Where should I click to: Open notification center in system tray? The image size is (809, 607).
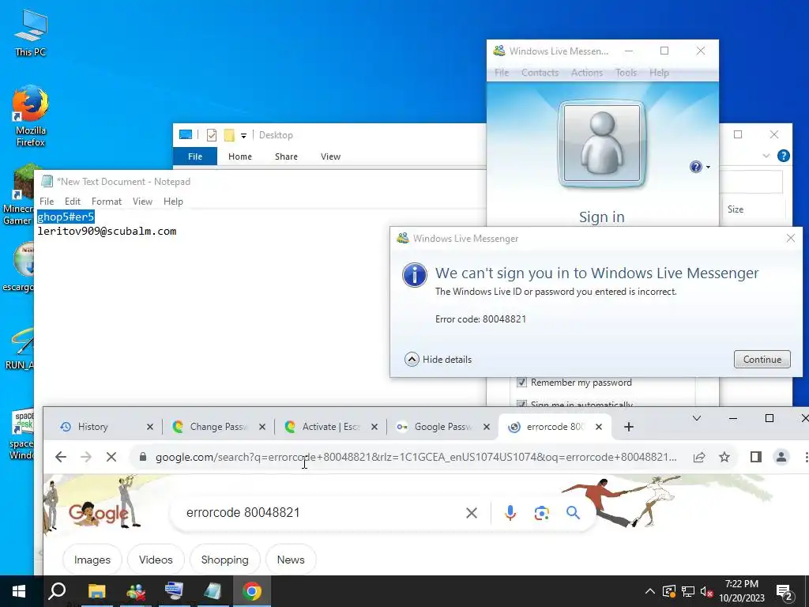pyautogui.click(x=785, y=592)
